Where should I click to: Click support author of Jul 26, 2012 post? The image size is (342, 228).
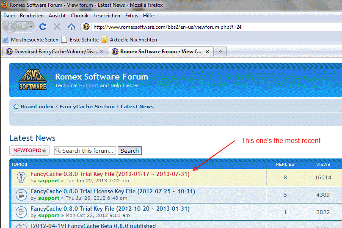point(49,198)
